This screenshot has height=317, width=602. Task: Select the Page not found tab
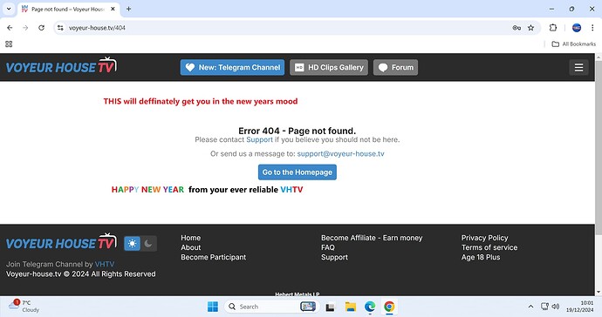click(68, 10)
